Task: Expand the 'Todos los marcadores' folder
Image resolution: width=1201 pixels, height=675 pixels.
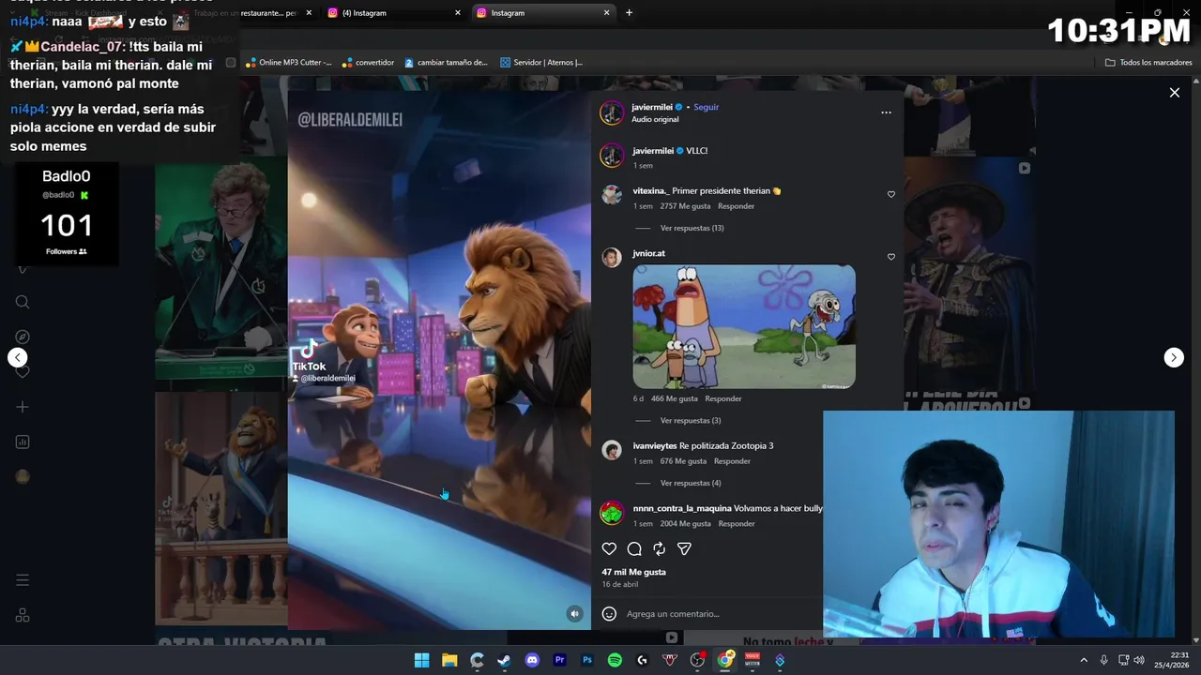Action: click(x=1148, y=63)
